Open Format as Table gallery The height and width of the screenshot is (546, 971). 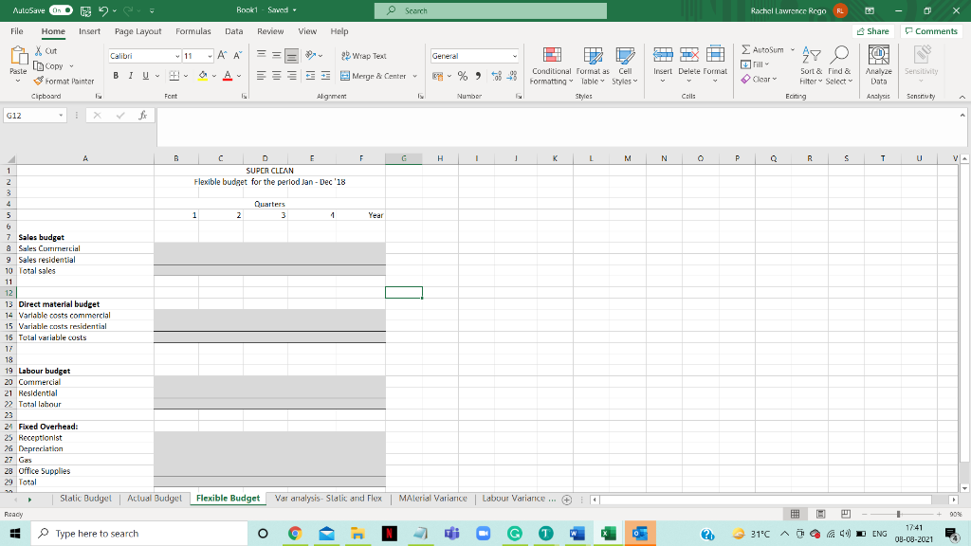pos(593,65)
